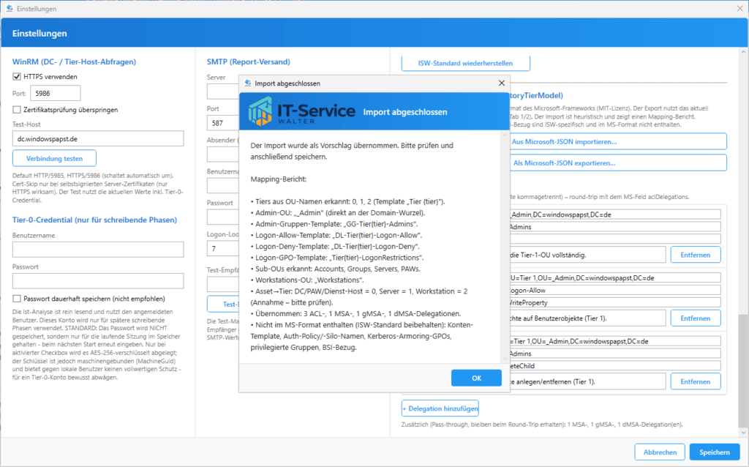Viewport: 749px width, 467px height.
Task: Click the import dialog scrollbar down arrow
Action: coord(505,359)
